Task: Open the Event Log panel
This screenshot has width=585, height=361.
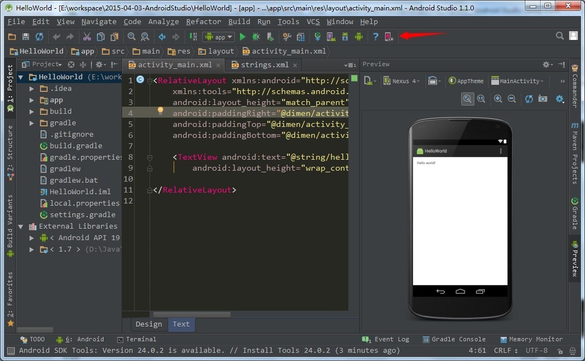Action: click(386, 339)
